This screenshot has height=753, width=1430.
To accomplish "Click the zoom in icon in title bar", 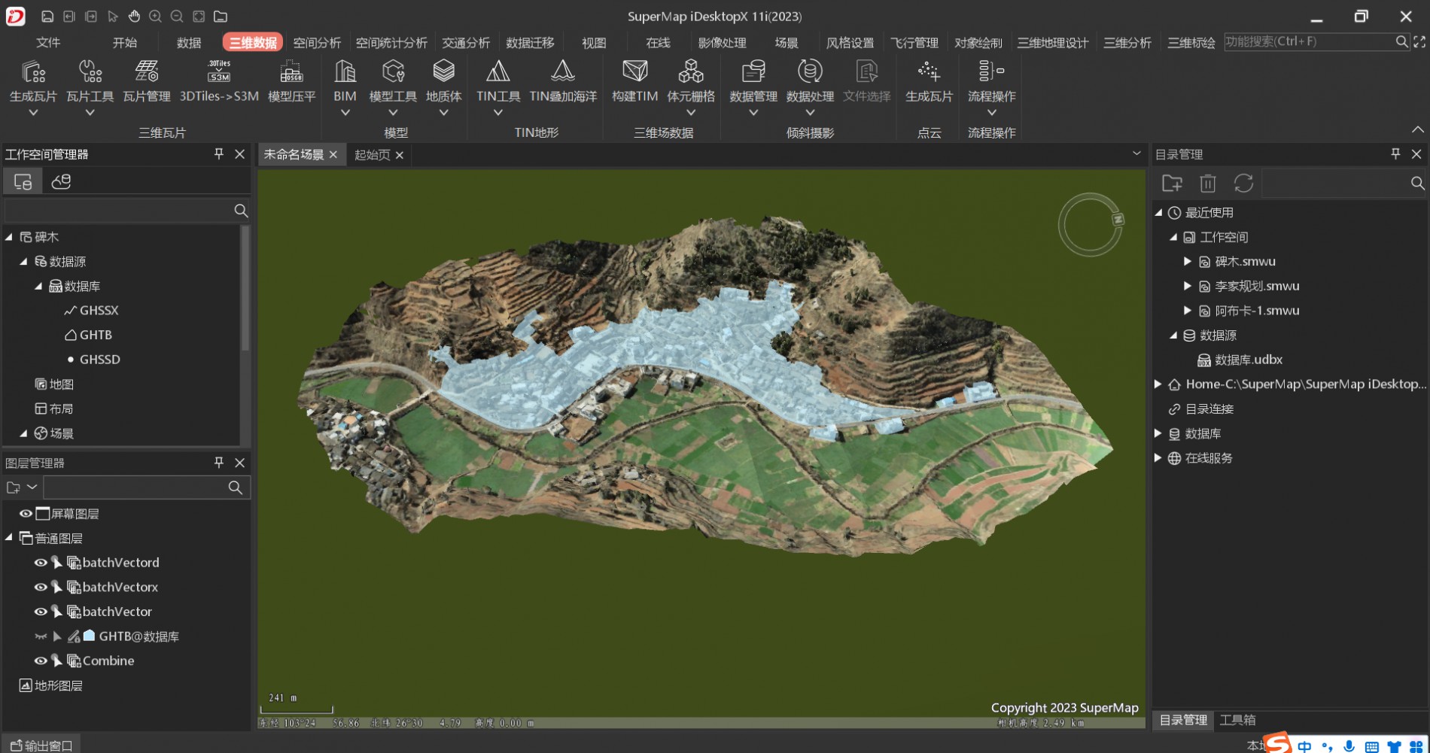I will coord(155,16).
